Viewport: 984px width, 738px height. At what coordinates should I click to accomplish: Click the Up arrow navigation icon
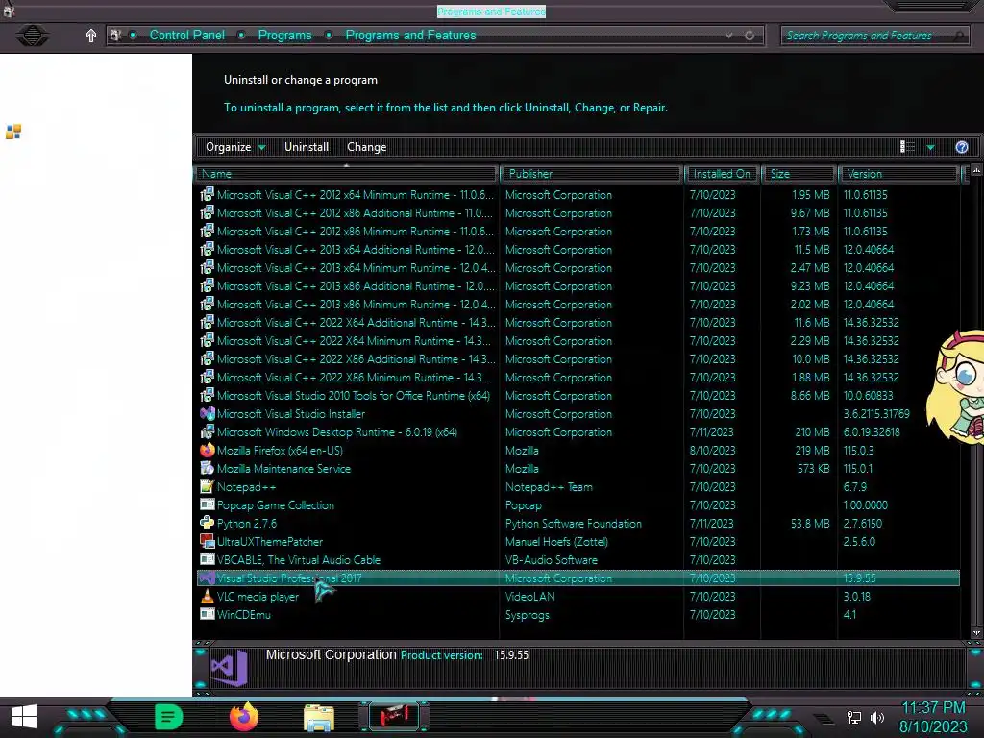91,36
